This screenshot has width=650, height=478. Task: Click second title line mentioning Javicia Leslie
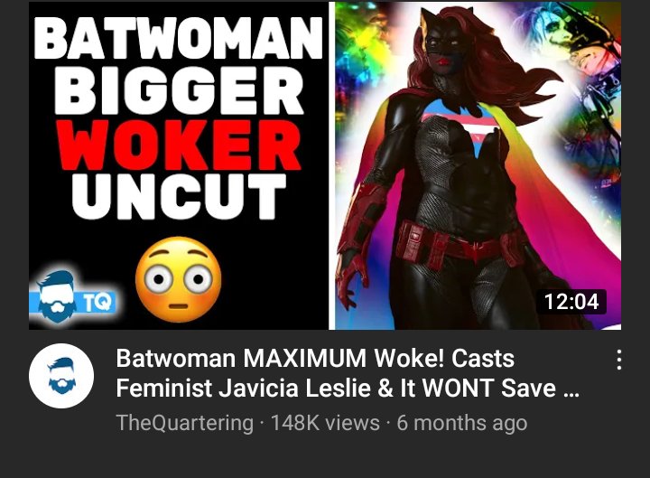(348, 388)
